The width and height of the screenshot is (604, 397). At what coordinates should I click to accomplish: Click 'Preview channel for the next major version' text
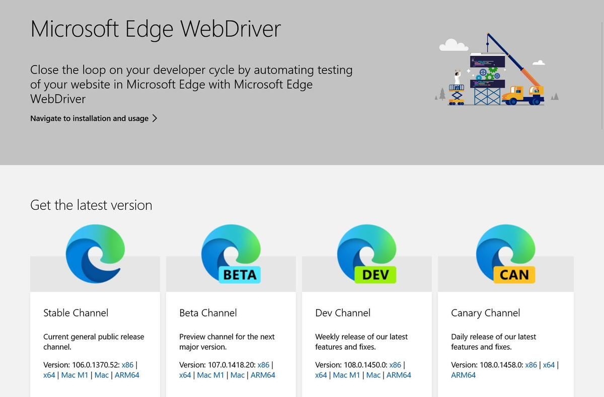[x=227, y=342]
